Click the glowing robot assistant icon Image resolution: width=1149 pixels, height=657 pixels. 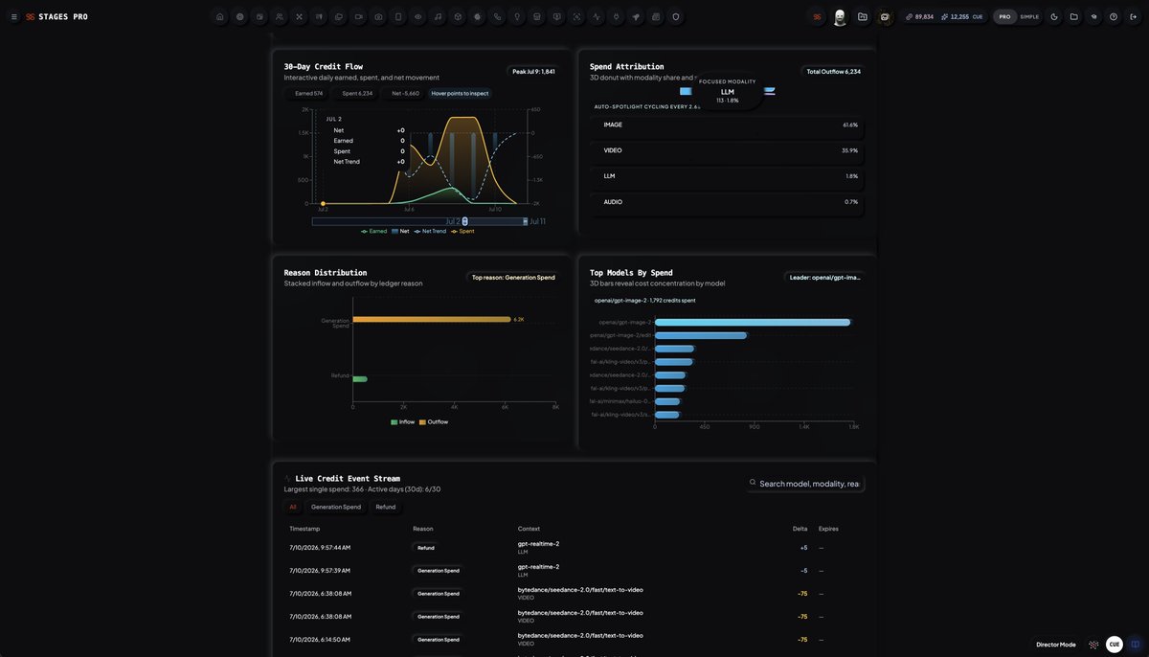[885, 16]
